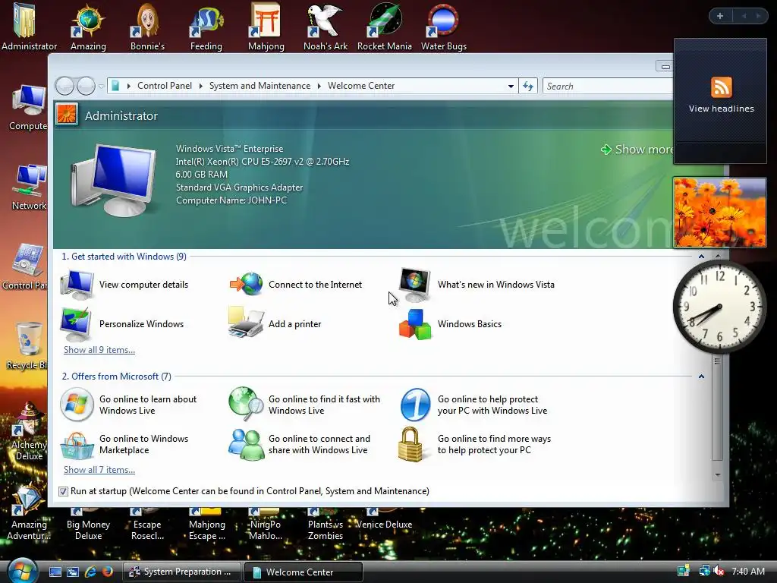Click Show all 9 items link
The image size is (777, 583).
(x=99, y=350)
